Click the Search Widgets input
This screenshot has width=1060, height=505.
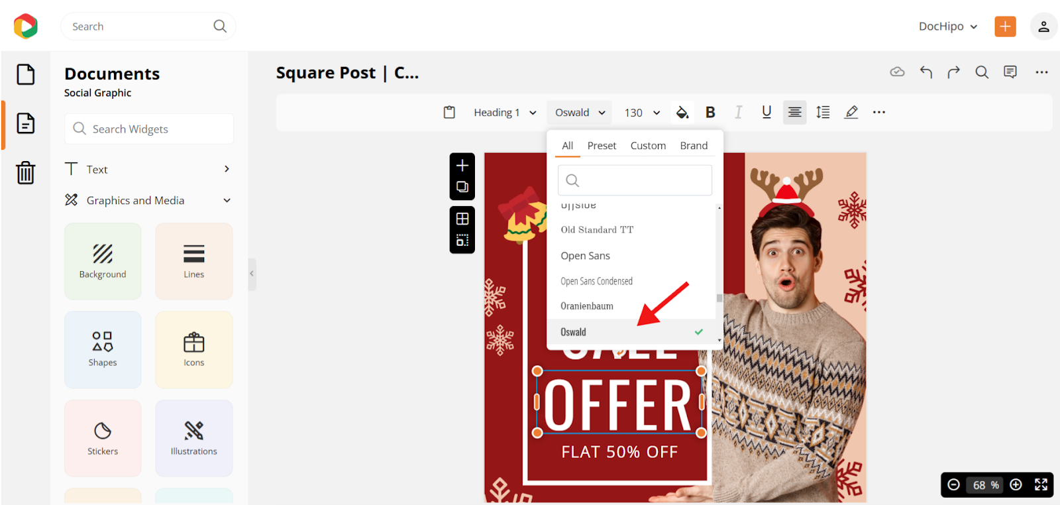pyautogui.click(x=149, y=129)
